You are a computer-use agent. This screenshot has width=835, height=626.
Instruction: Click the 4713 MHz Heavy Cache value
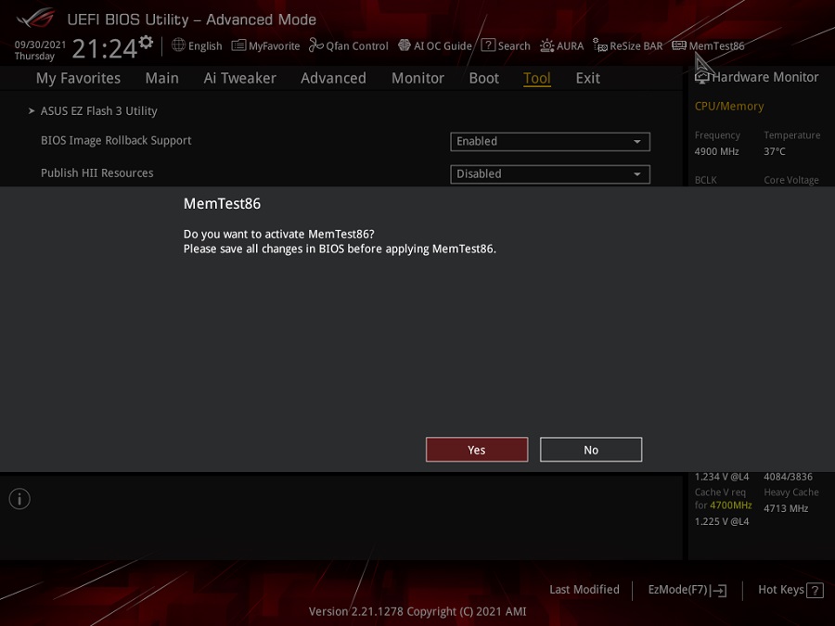click(786, 508)
